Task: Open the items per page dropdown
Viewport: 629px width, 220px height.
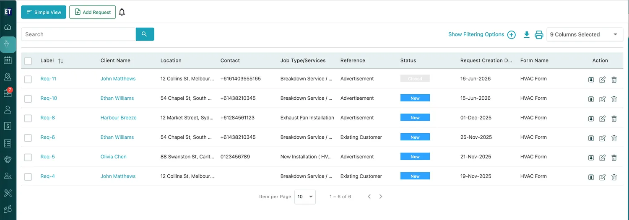Action: (305, 197)
